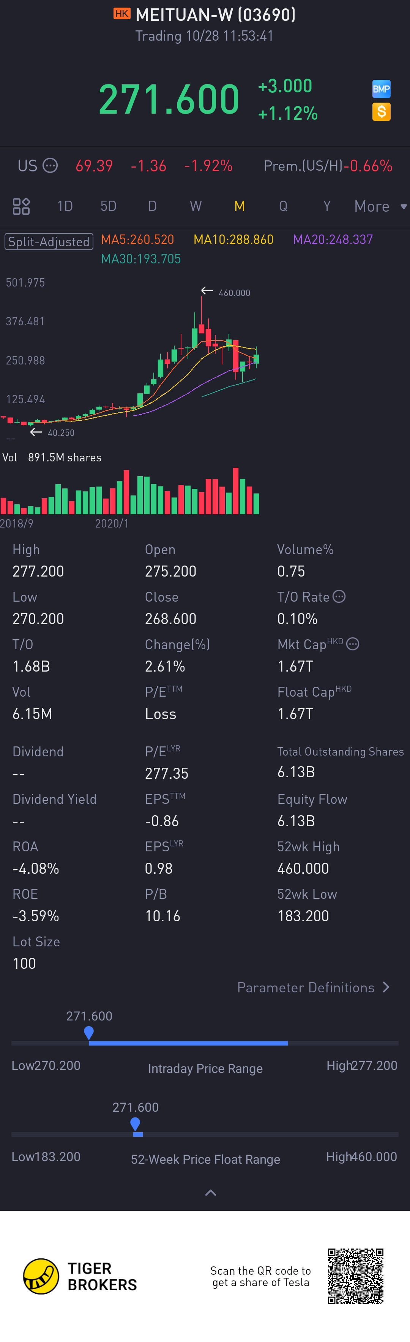Select the Q quarterly chart tab
Image resolution: width=410 pixels, height=1342 pixels.
pyautogui.click(x=283, y=206)
